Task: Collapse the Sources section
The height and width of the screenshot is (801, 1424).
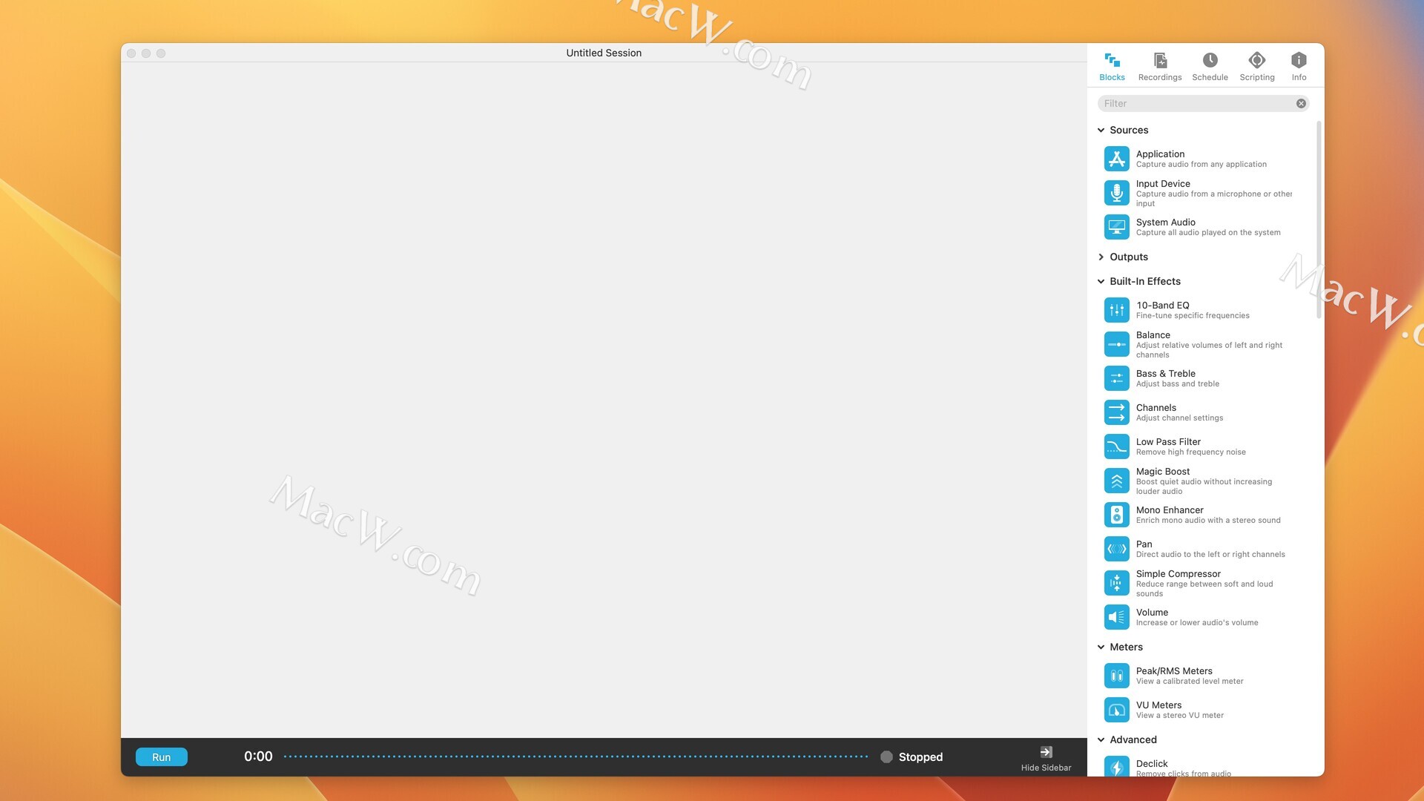Action: pyautogui.click(x=1101, y=131)
